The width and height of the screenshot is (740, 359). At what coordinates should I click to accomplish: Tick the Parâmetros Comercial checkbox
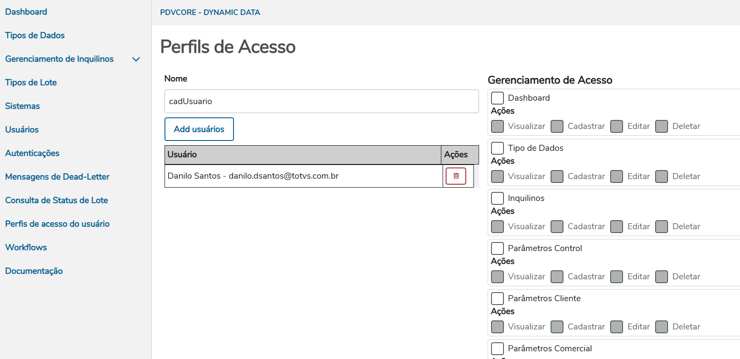(497, 349)
